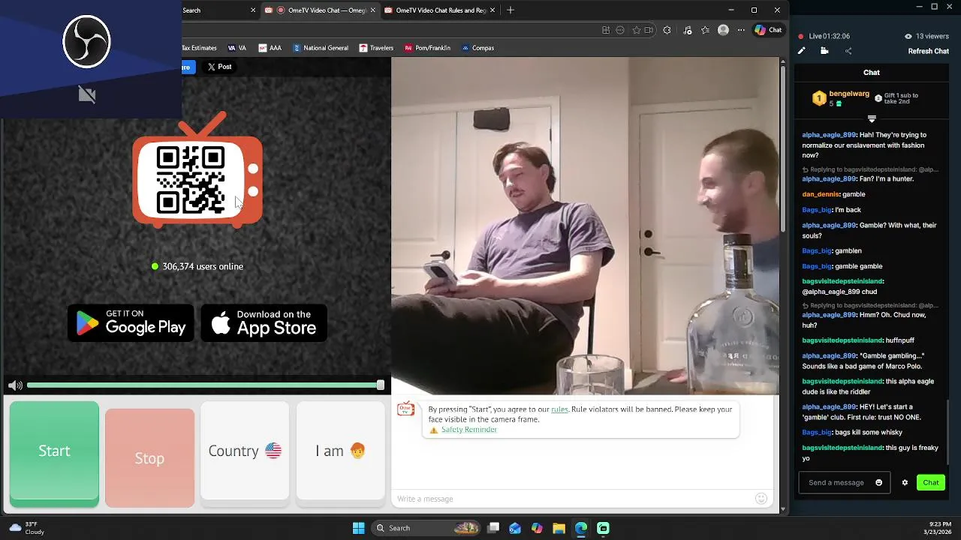Click the share icon in stream panel
The width and height of the screenshot is (961, 540).
click(x=848, y=51)
